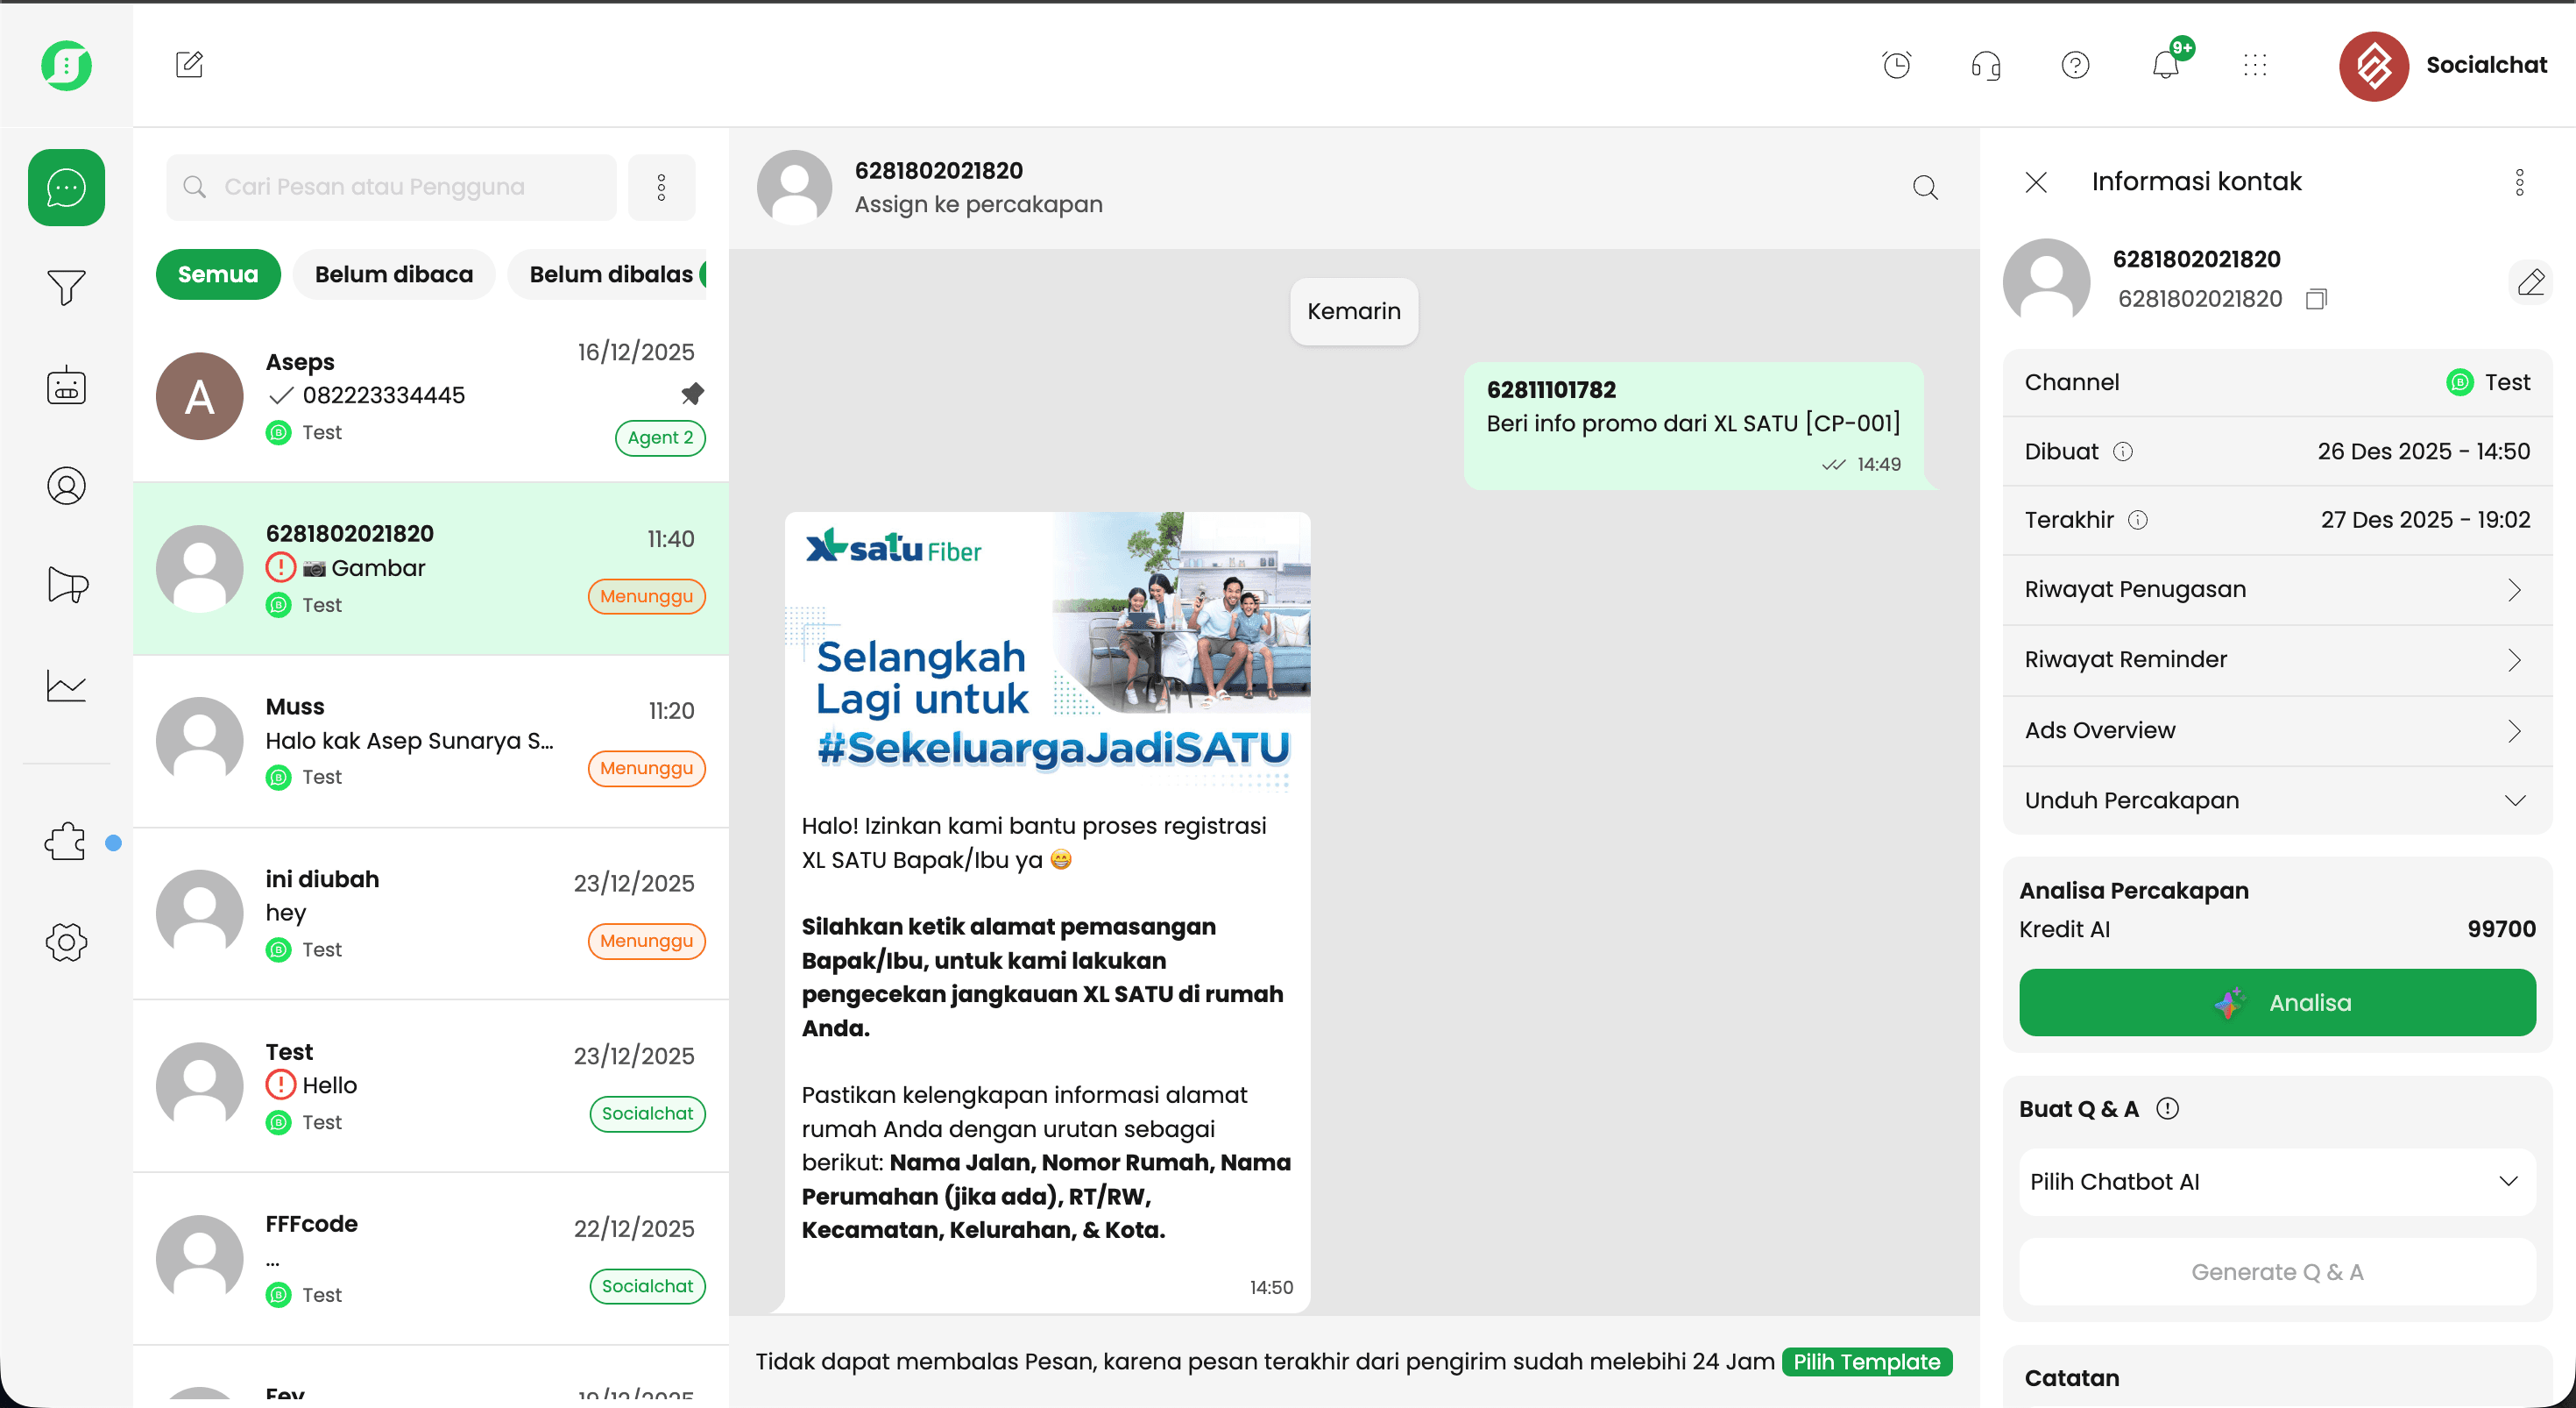Screen dimensions: 2576x1408
Task: Click the Kredit AI value 99700
Action: [x=2501, y=928]
